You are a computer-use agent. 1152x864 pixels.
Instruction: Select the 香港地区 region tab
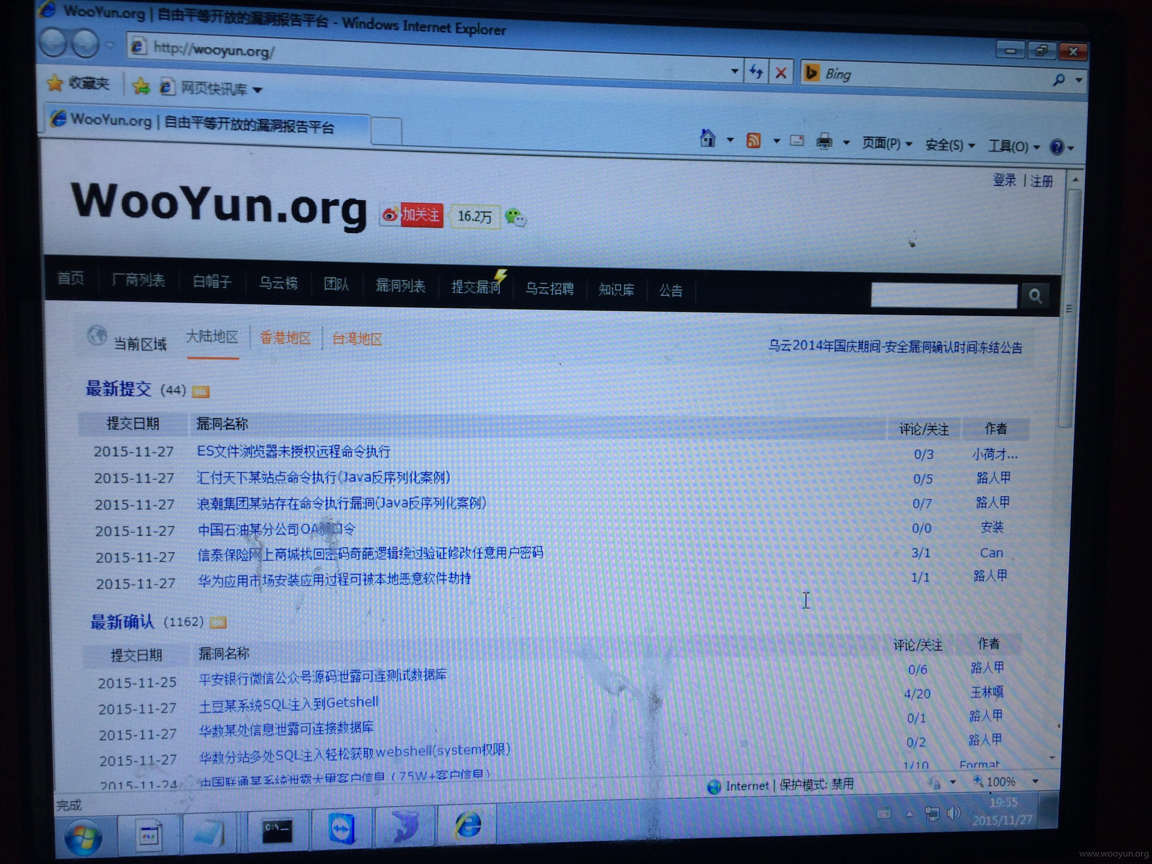coord(285,337)
